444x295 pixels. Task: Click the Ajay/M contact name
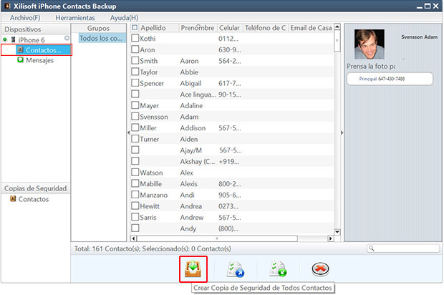[191, 150]
